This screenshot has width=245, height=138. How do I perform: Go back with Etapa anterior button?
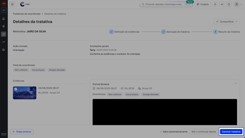click(22, 132)
